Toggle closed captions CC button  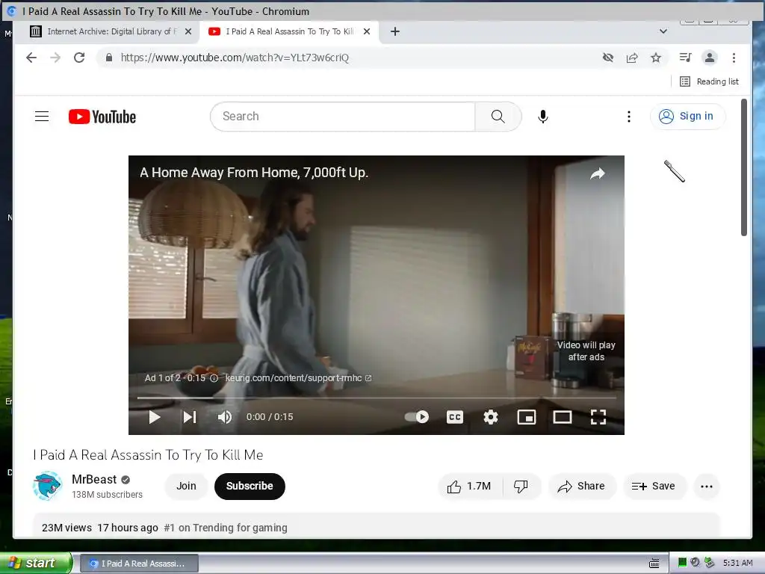pyautogui.click(x=455, y=417)
